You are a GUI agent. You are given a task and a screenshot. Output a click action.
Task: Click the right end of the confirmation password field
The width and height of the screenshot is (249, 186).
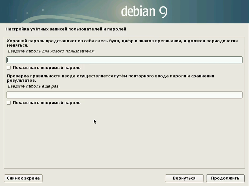tap(238, 95)
